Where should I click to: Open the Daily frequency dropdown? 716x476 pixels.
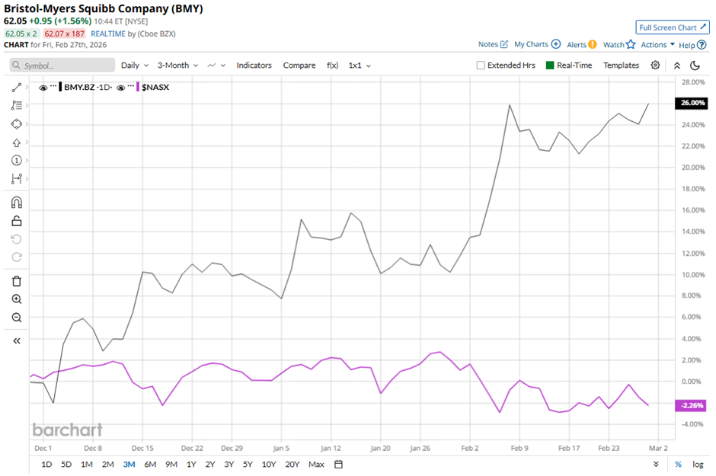(135, 65)
